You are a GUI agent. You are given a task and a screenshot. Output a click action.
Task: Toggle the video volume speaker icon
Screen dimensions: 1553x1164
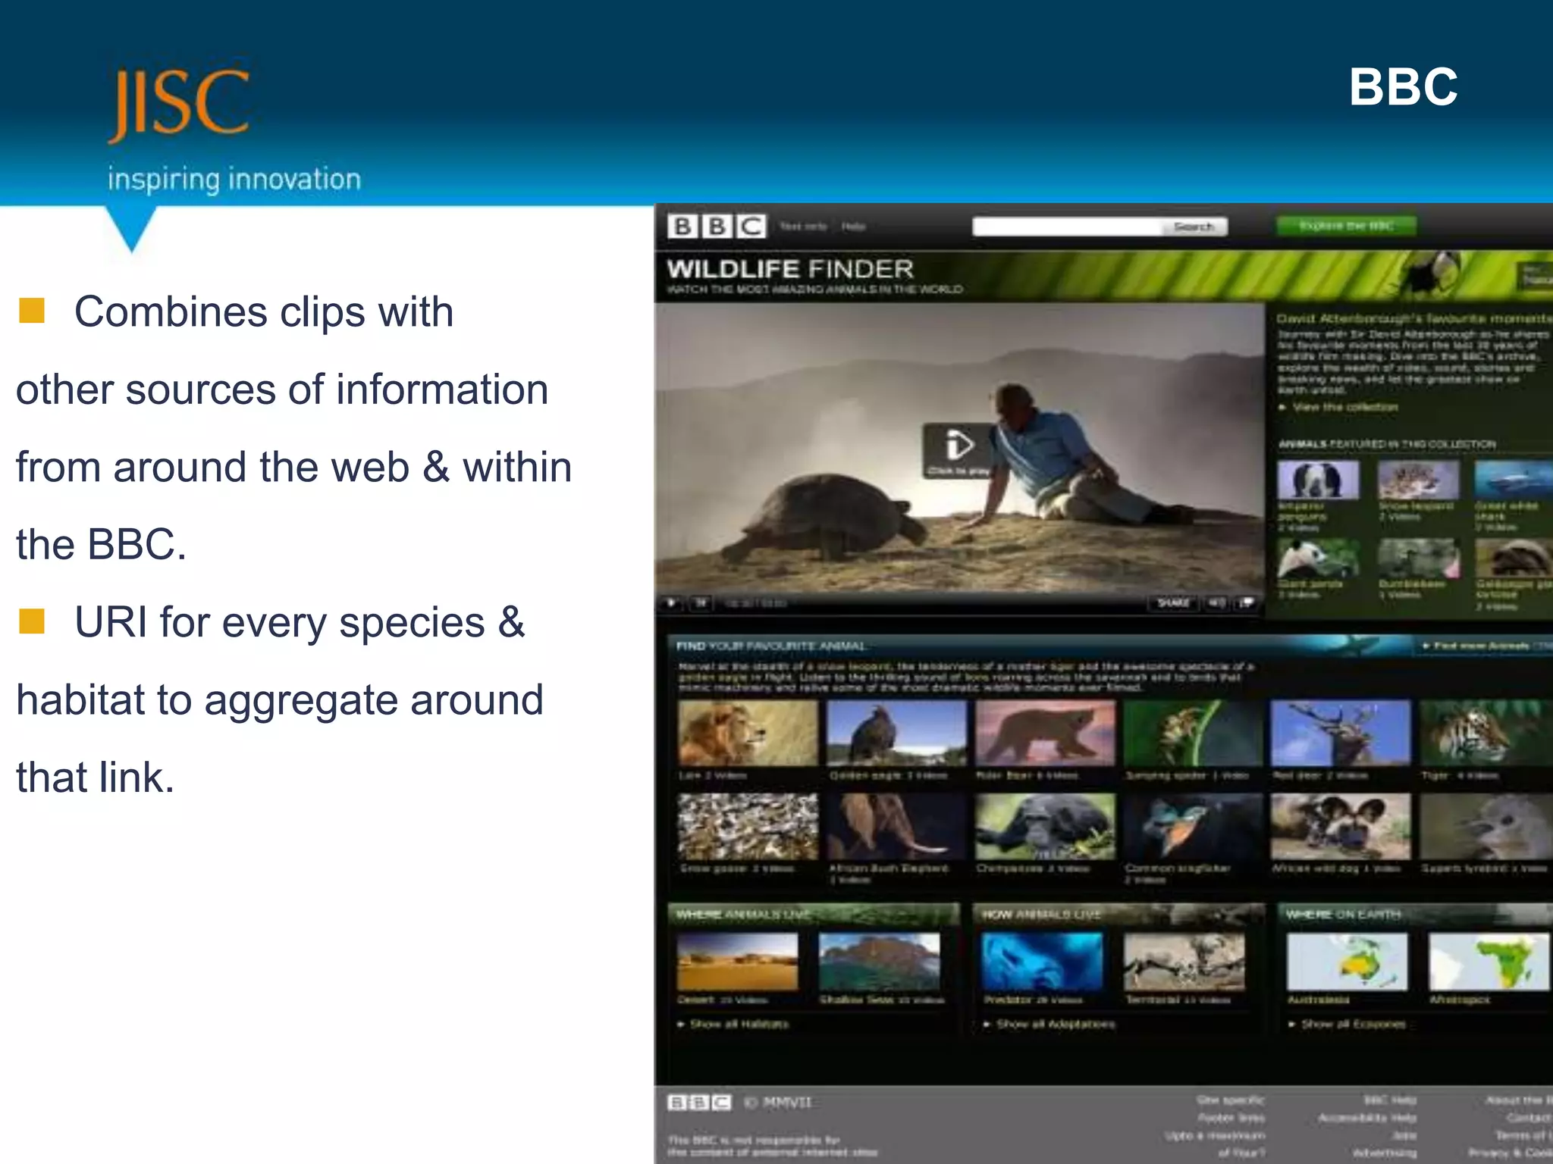(1216, 603)
